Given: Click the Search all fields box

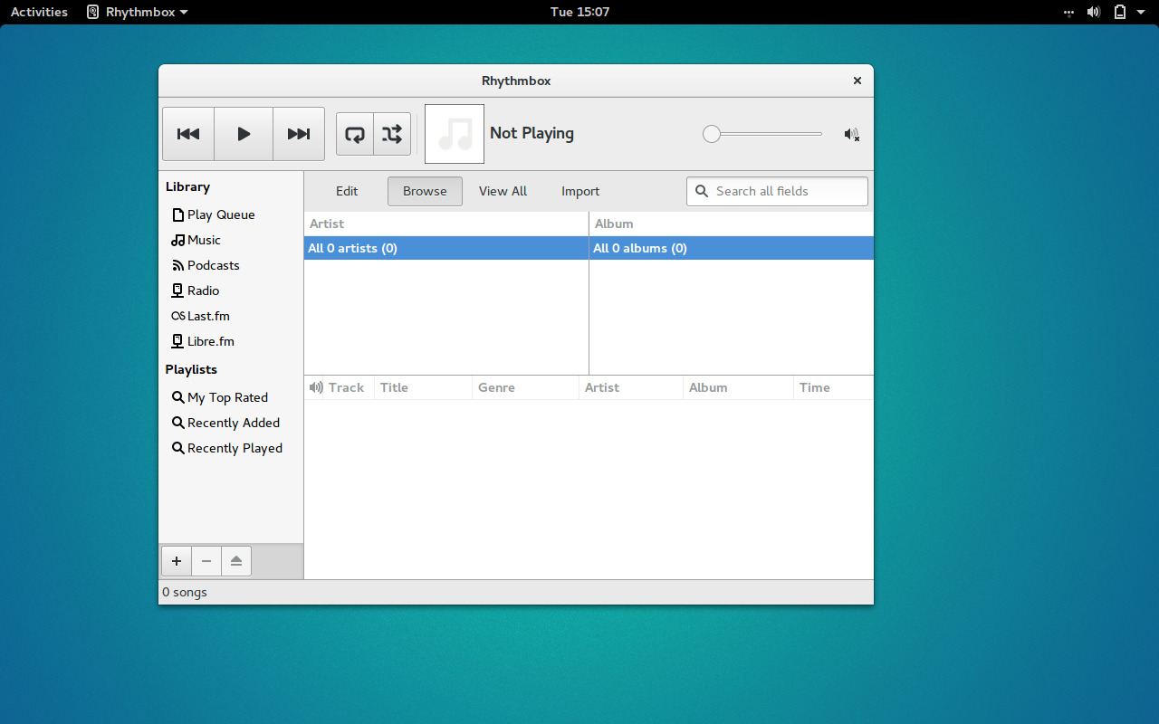Looking at the screenshot, I should 777,191.
